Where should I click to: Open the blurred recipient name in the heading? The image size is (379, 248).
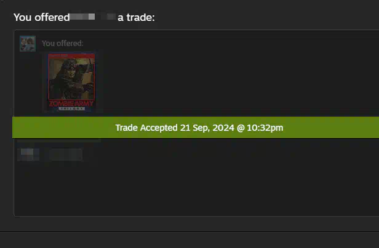(82, 17)
